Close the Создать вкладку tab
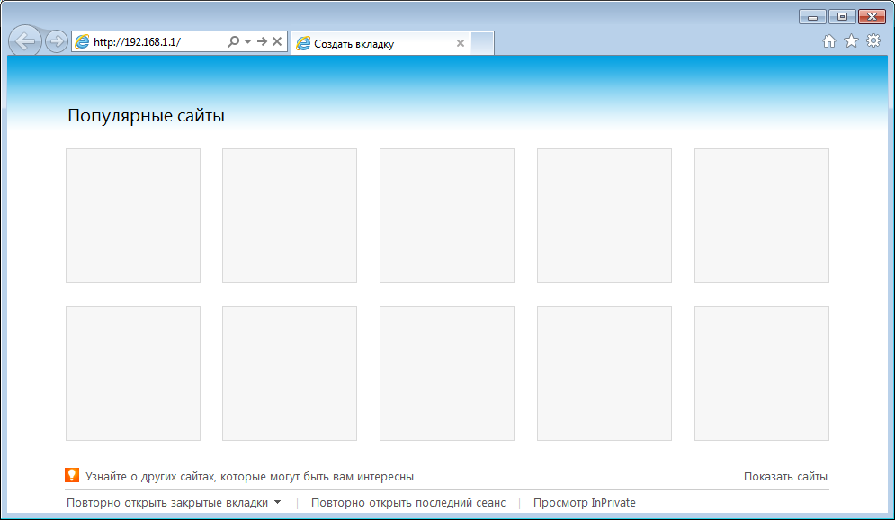This screenshot has width=895, height=520. 460,43
